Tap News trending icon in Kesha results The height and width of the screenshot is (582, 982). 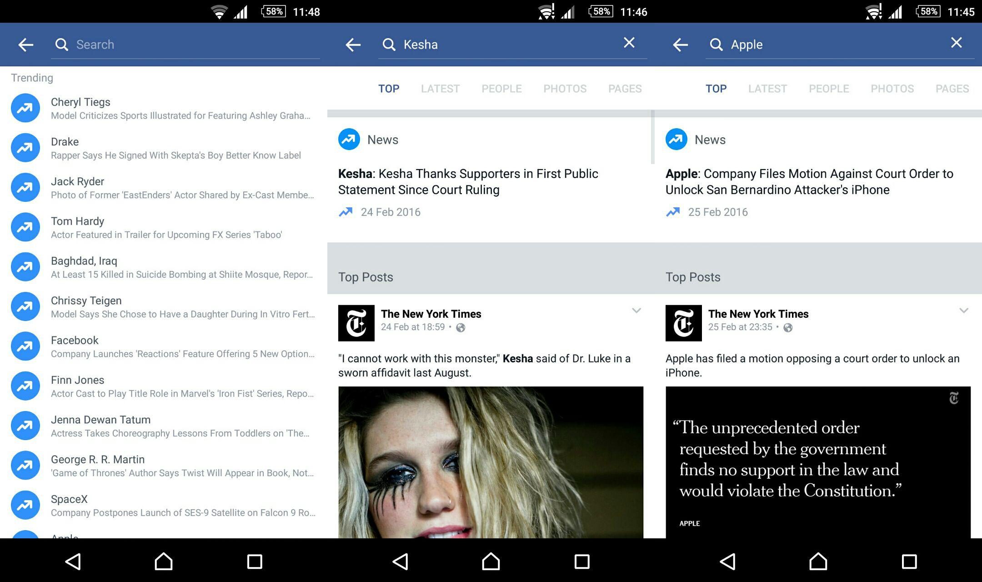[349, 139]
